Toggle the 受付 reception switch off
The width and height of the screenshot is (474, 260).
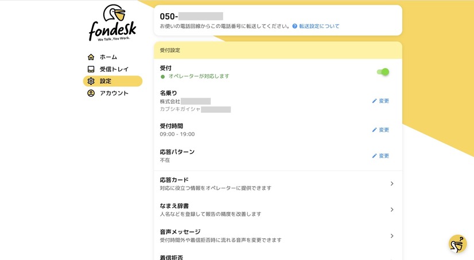pyautogui.click(x=383, y=72)
